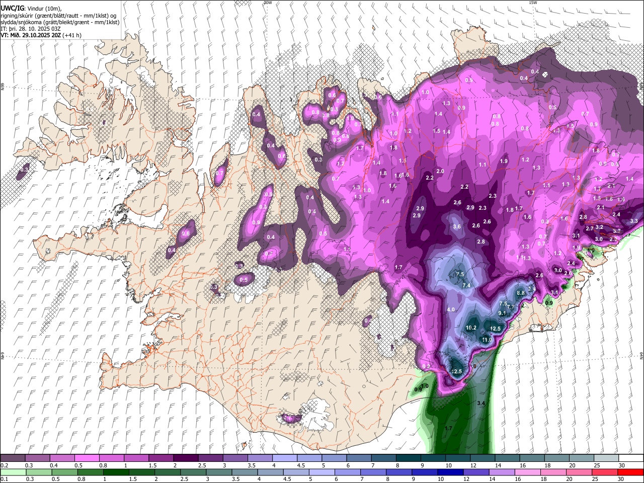Click the 3.6 precipitation value on the map

pyautogui.click(x=457, y=226)
